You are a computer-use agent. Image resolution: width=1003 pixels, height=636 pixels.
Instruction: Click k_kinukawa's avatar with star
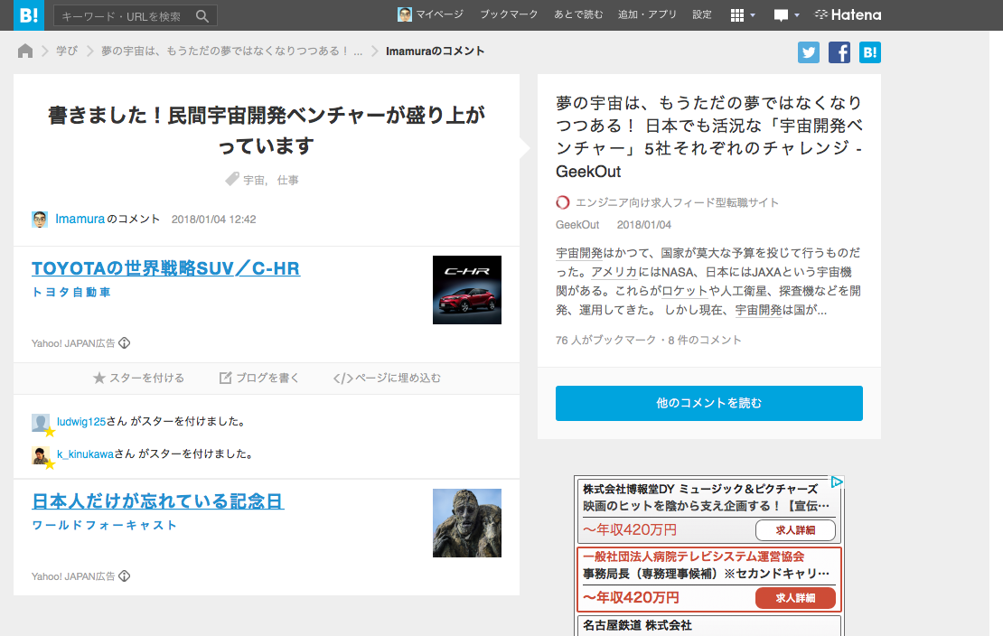click(x=41, y=455)
